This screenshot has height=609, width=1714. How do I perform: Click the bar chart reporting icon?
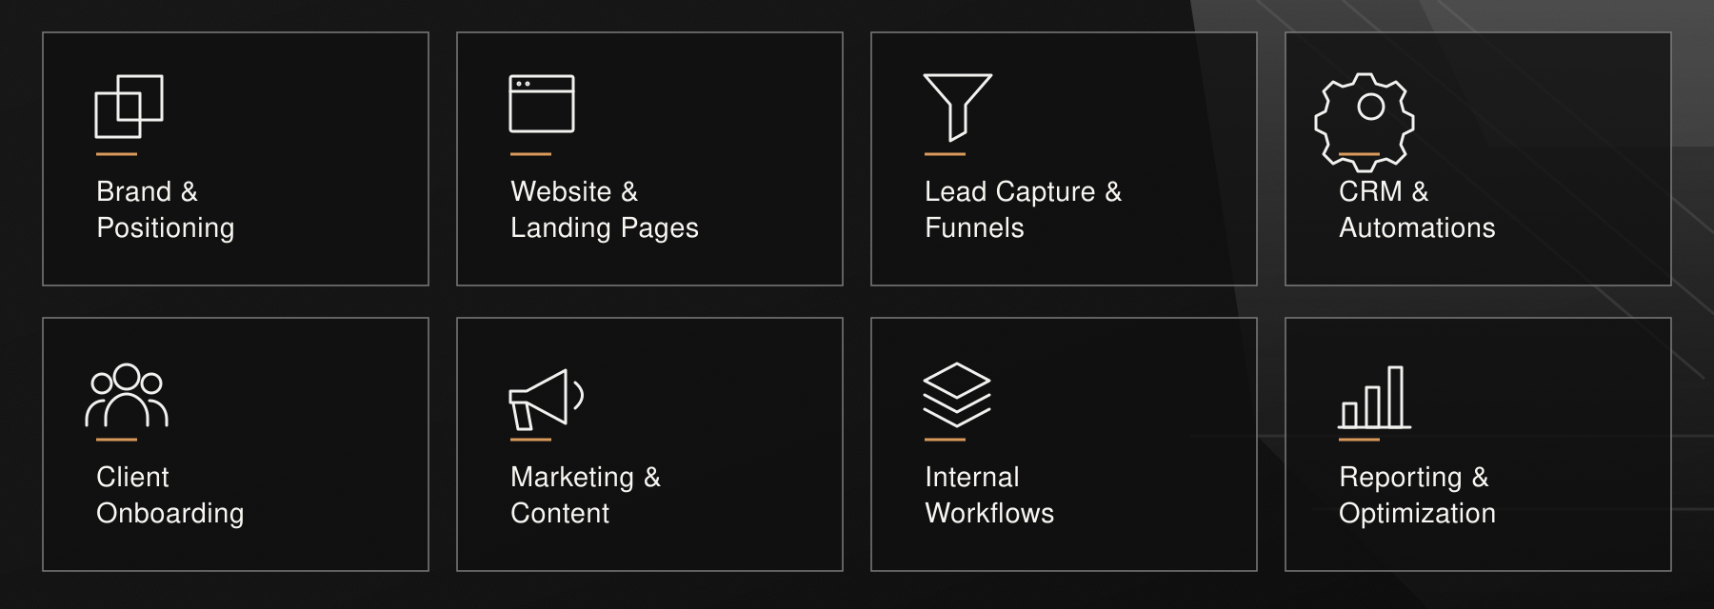1374,398
